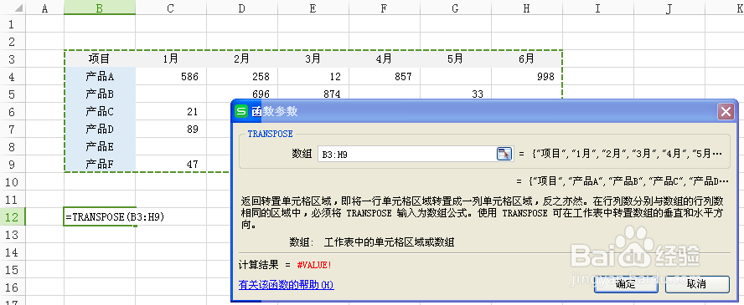This screenshot has width=744, height=305.
Task: Click cell with value 21
Action: (x=171, y=111)
